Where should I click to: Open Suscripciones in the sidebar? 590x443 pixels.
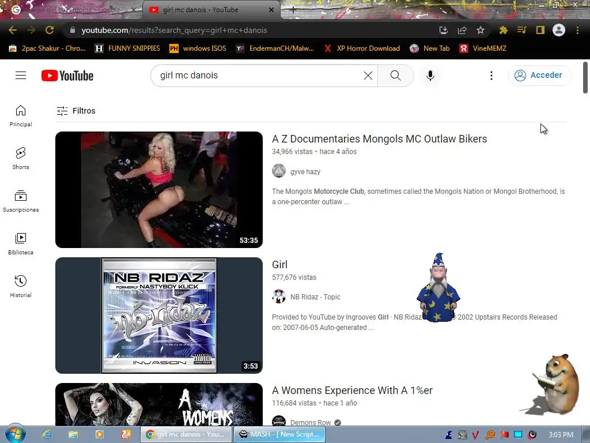coord(21,201)
